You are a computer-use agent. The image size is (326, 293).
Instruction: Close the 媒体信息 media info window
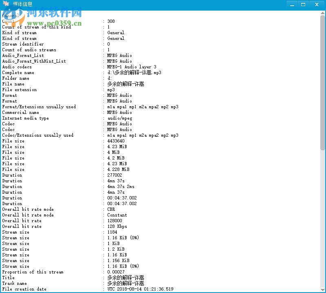coord(317,4)
